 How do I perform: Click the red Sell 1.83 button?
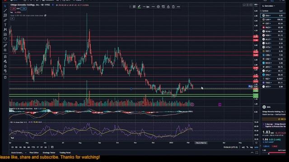13,9
